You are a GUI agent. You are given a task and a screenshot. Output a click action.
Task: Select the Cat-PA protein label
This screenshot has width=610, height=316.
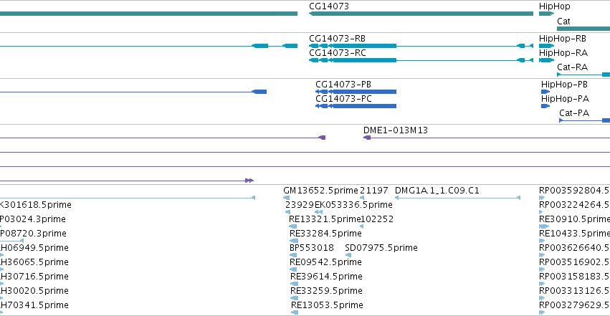[574, 113]
